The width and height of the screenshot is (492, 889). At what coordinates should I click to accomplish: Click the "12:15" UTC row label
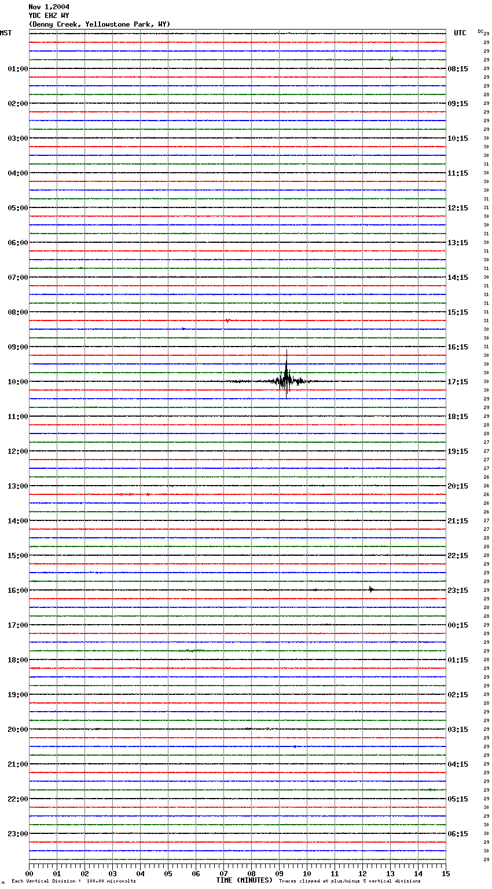pos(458,208)
